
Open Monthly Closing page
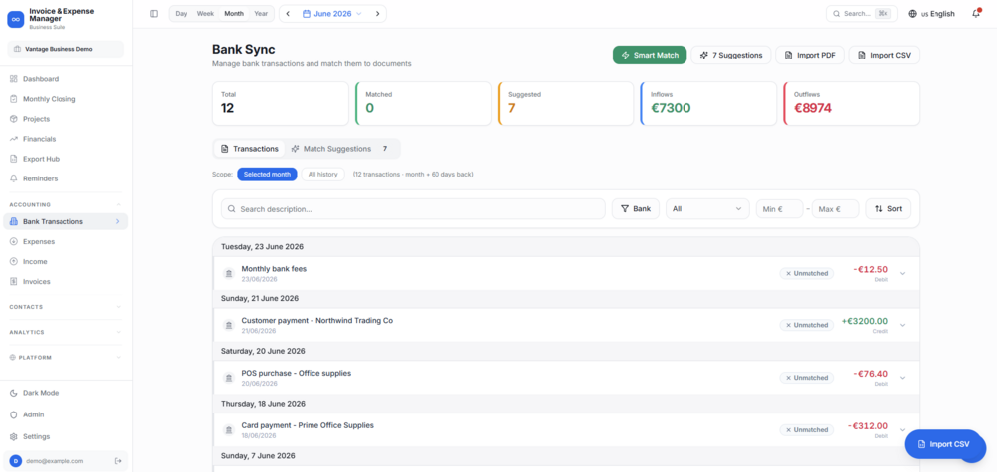66,99
